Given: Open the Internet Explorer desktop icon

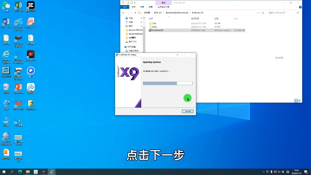Looking at the screenshot, I should (x=6, y=57).
